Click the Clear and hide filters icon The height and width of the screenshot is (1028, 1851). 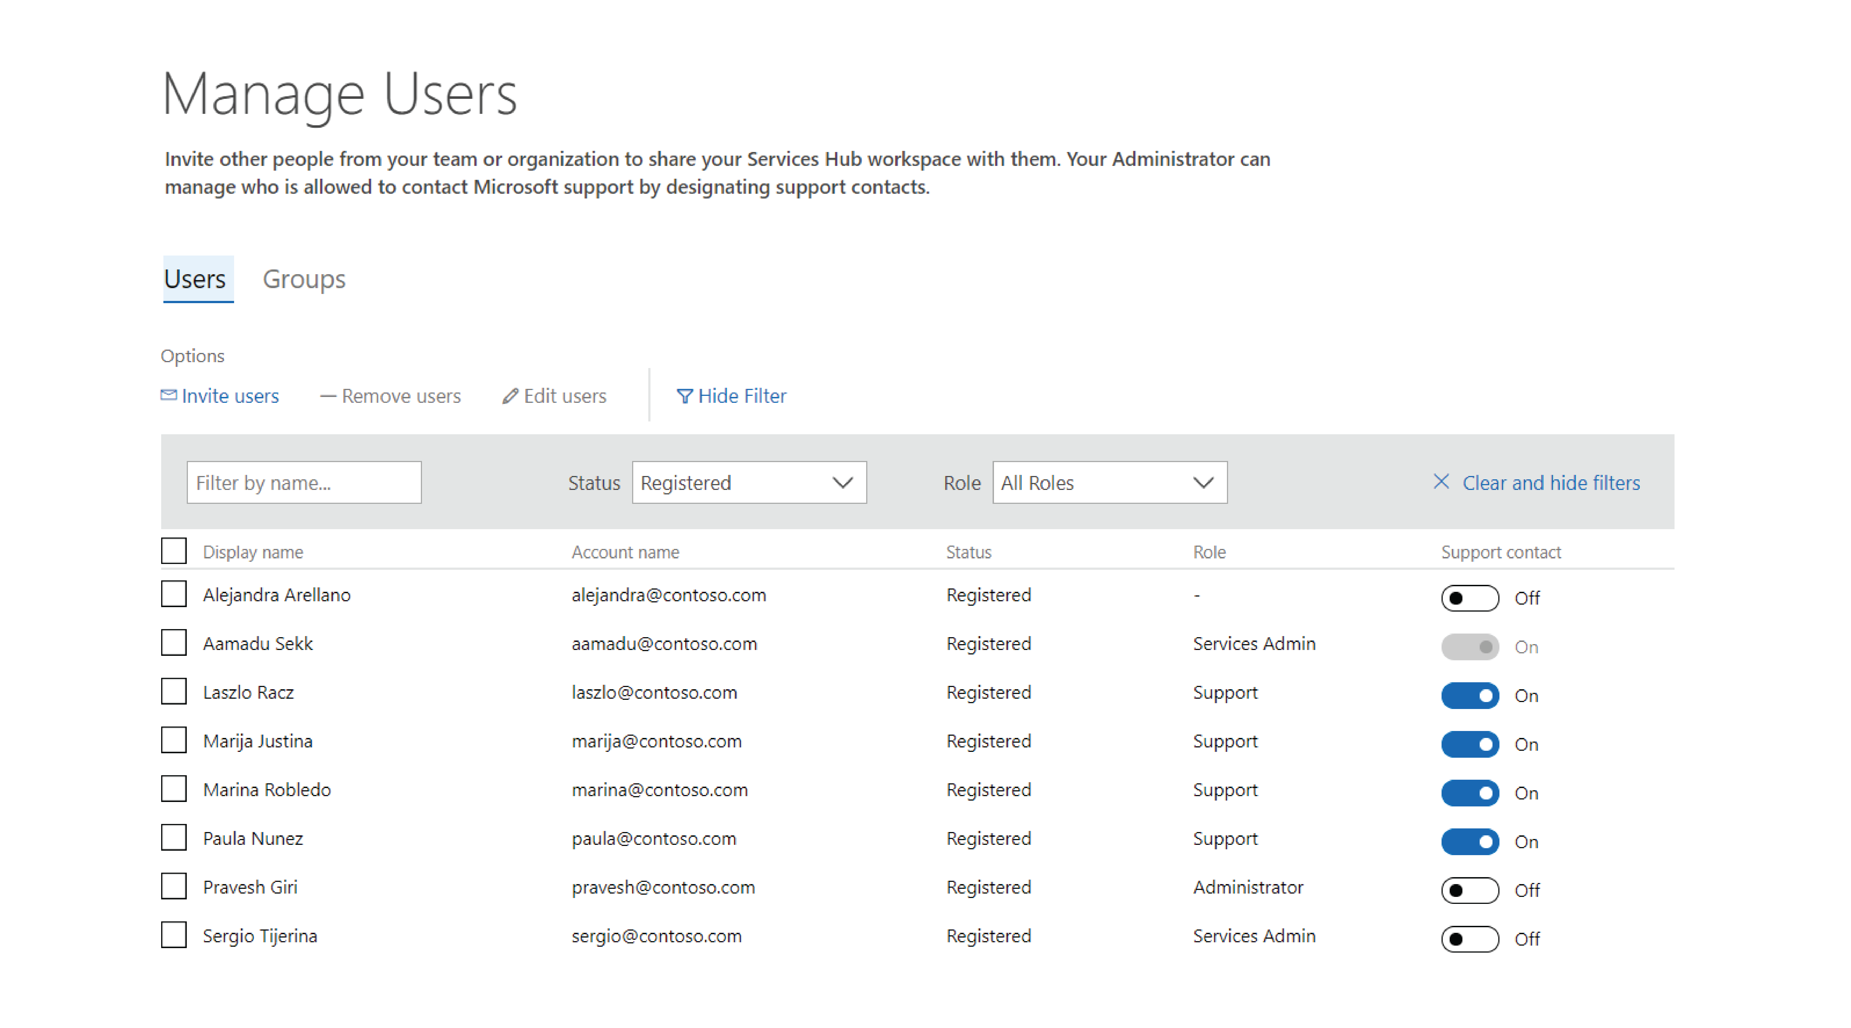(1437, 482)
